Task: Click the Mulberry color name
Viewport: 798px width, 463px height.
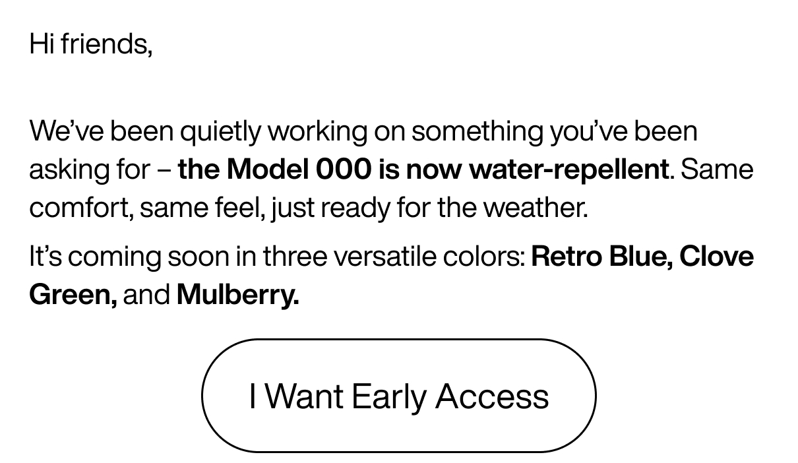Action: point(236,294)
